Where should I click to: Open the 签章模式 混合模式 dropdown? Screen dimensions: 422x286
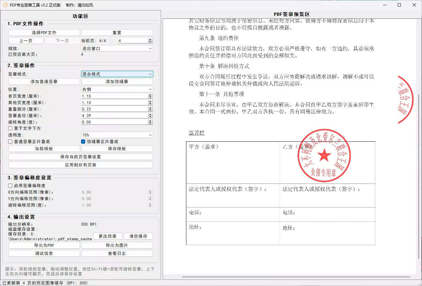117,74
